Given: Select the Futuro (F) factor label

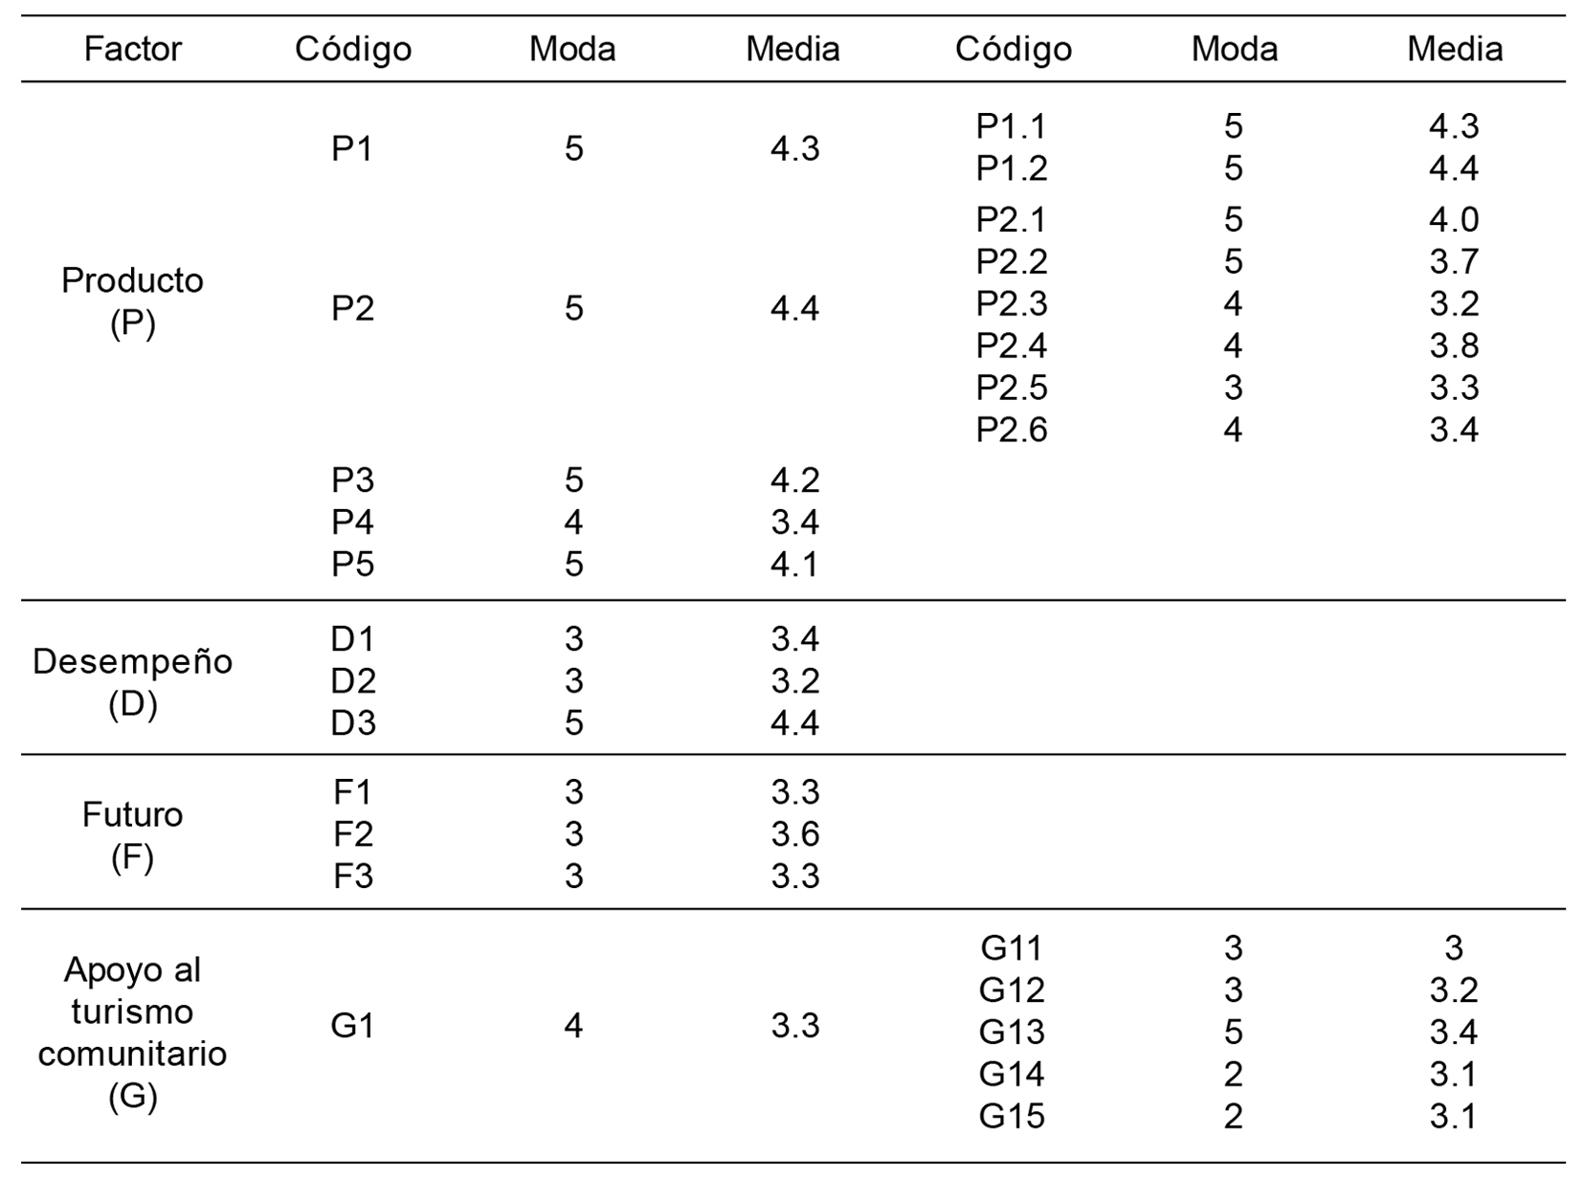Looking at the screenshot, I should coord(132,834).
